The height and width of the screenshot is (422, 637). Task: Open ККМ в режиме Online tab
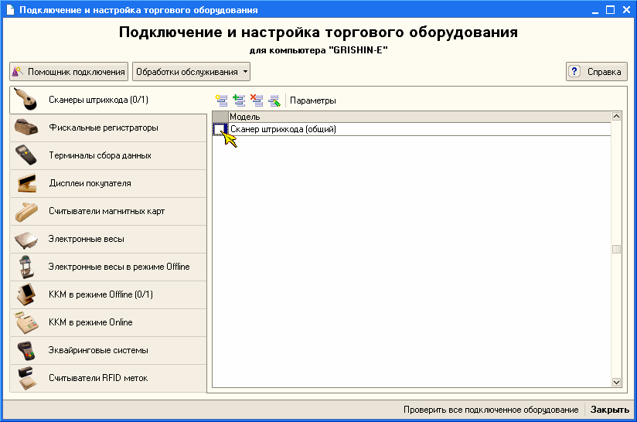108,322
